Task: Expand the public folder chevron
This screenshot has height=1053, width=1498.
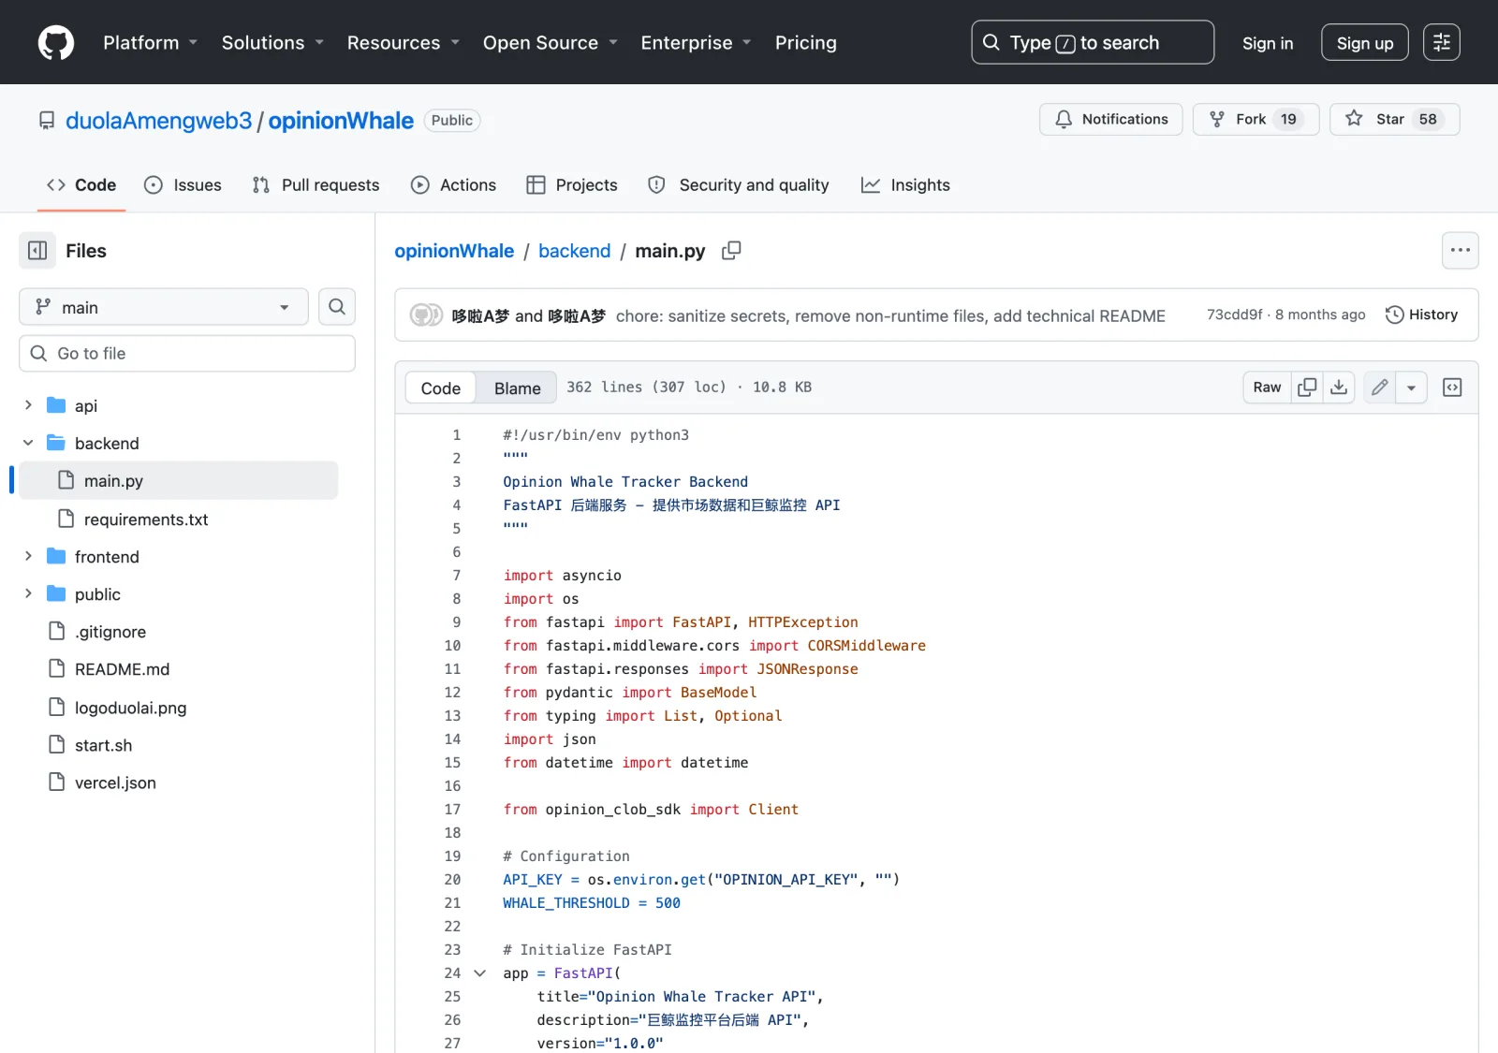Action: point(28,593)
